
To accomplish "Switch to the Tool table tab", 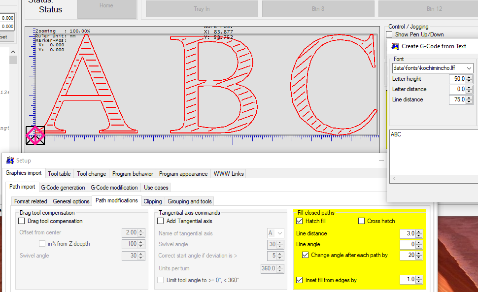I will tap(59, 173).
